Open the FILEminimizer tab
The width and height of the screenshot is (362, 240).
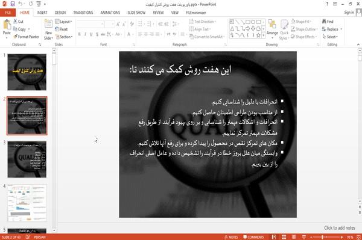196,13
